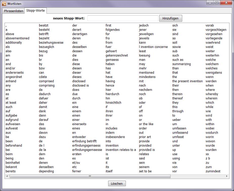Screen dimensions: 234x191
Task: Select the stop word 'whereby'
Action: [x=212, y=94]
